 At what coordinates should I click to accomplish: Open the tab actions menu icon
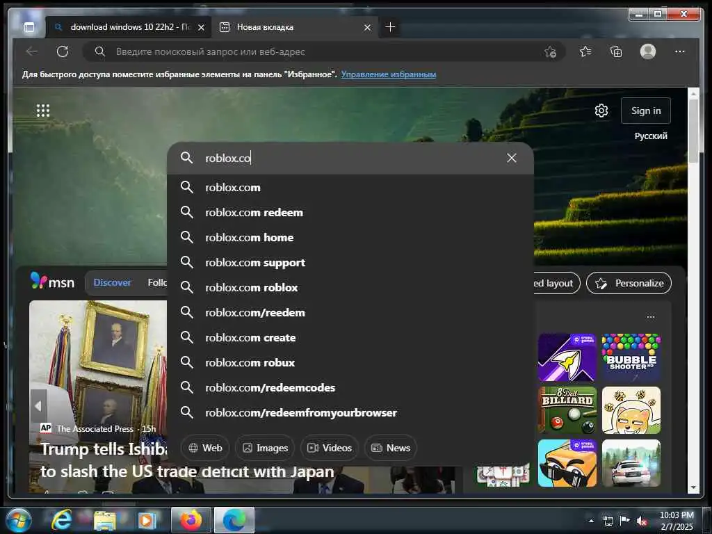[x=29, y=27]
